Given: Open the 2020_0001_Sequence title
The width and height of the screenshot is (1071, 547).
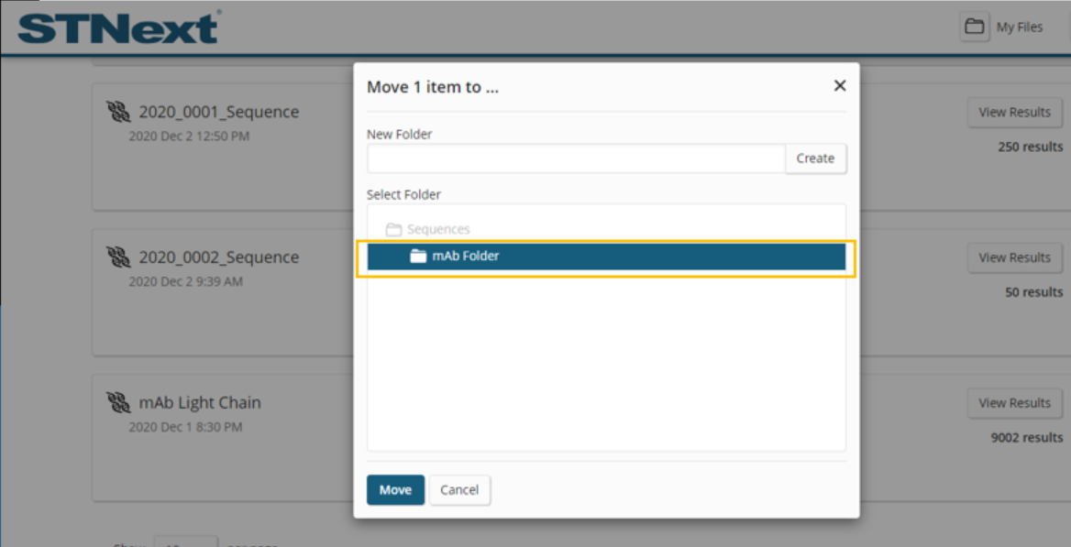Looking at the screenshot, I should 218,112.
